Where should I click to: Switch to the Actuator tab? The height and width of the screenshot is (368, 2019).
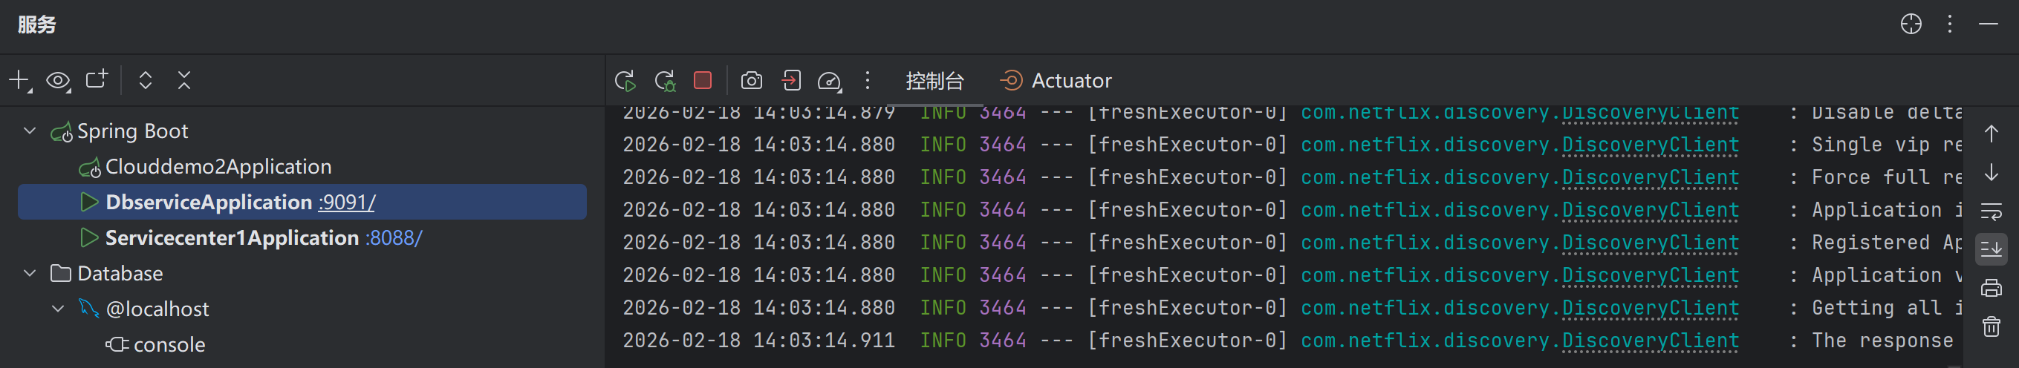click(1055, 80)
